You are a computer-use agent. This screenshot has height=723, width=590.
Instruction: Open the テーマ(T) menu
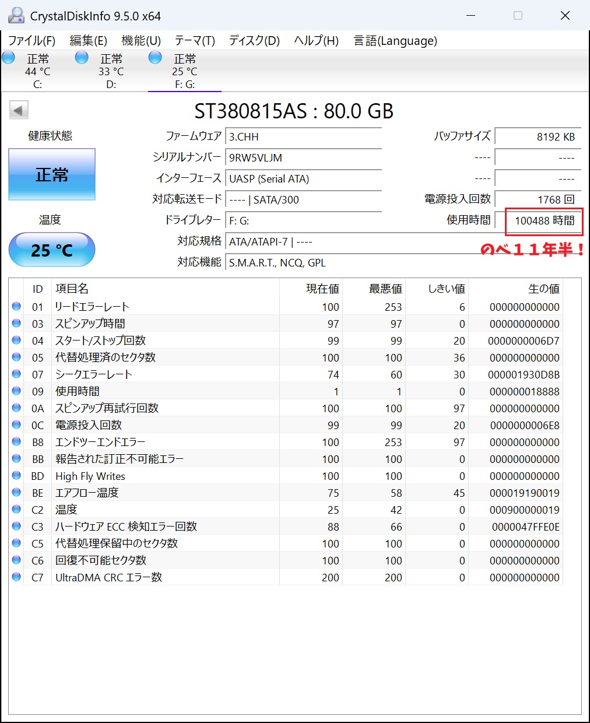pos(194,41)
